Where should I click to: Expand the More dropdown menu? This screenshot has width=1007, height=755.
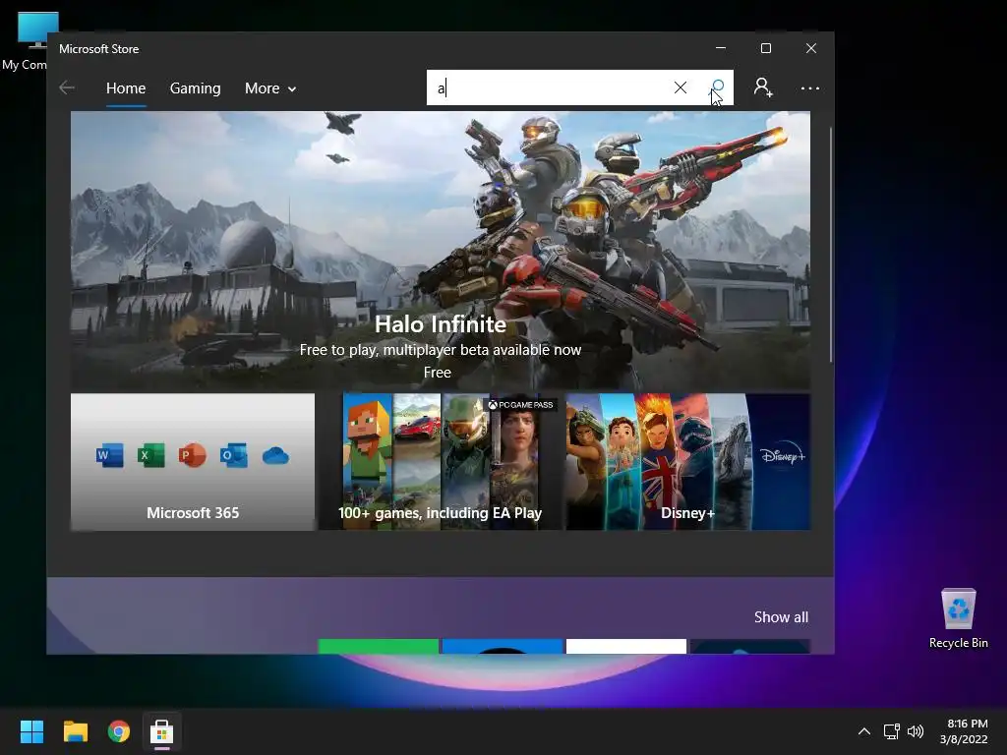click(x=270, y=87)
